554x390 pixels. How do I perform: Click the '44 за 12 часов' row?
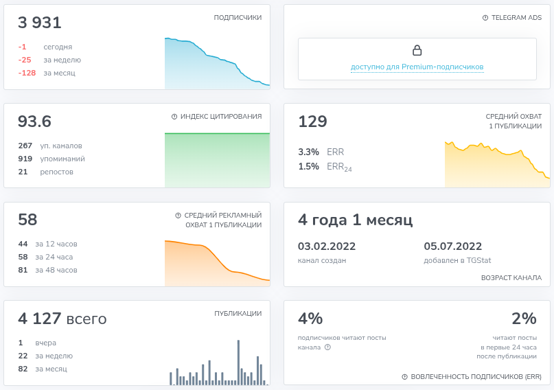point(47,244)
